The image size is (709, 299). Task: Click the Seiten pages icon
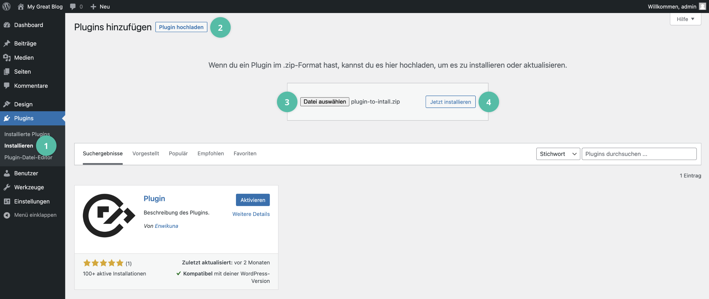point(7,72)
